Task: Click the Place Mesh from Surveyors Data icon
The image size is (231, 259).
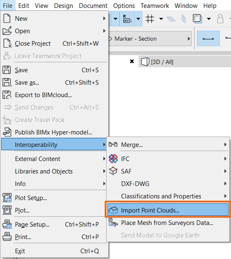Action: point(113,222)
